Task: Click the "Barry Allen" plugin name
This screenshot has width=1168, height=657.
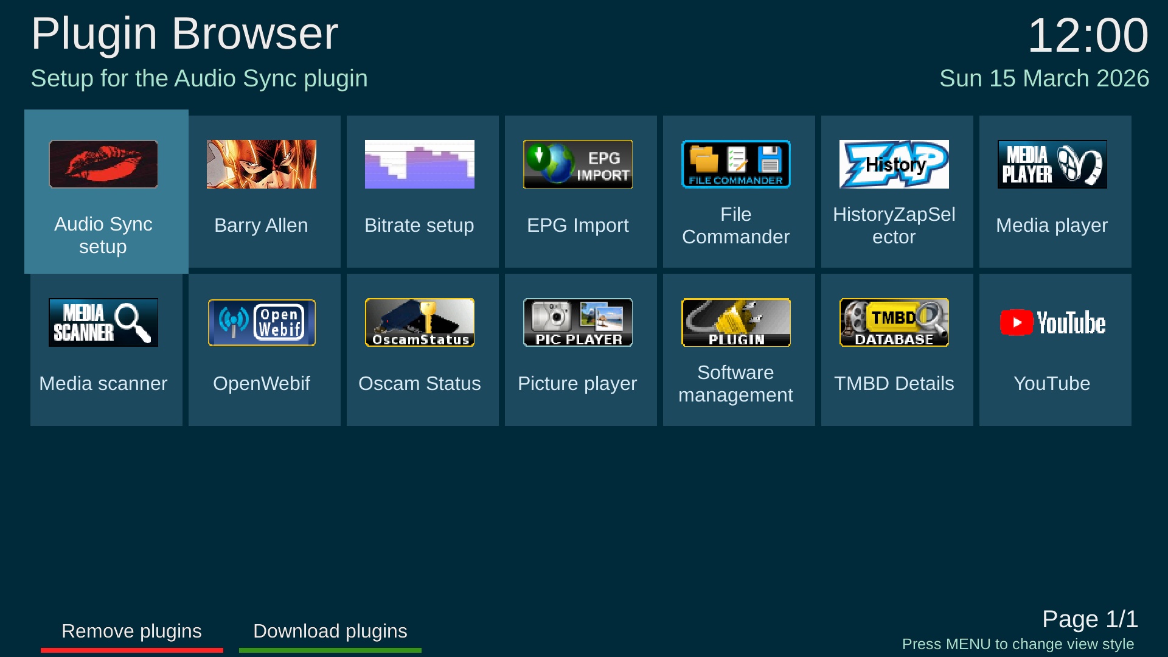Action: pyautogui.click(x=262, y=225)
